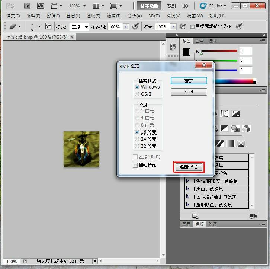Toggle tablet pressure for size icon
The height and width of the screenshot is (269, 270).
point(239,26)
